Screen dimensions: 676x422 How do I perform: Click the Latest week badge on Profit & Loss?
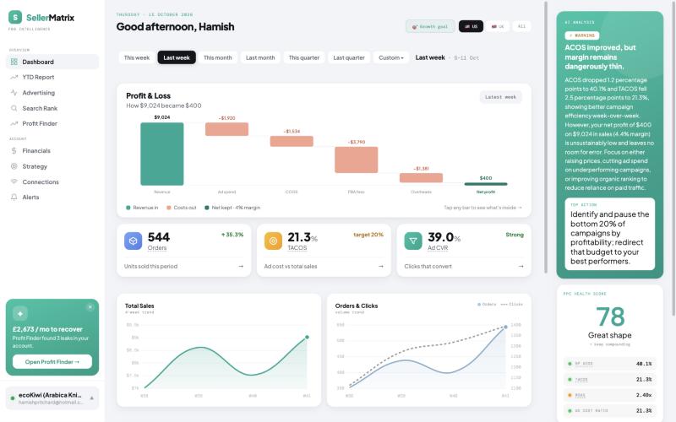(x=500, y=97)
